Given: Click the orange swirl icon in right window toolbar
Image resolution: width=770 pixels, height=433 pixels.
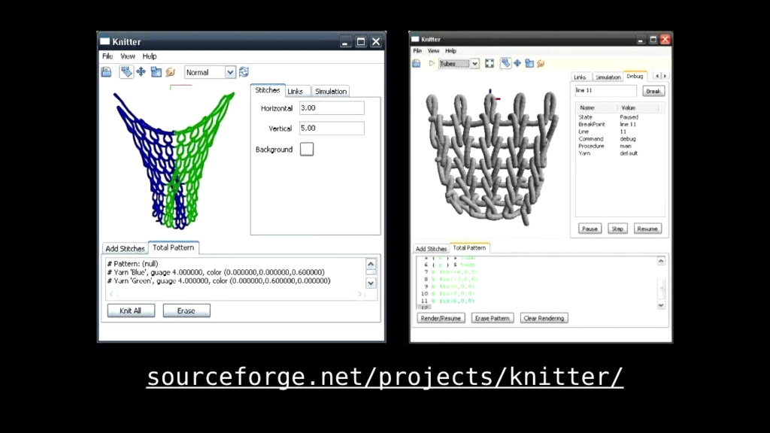Looking at the screenshot, I should (541, 63).
